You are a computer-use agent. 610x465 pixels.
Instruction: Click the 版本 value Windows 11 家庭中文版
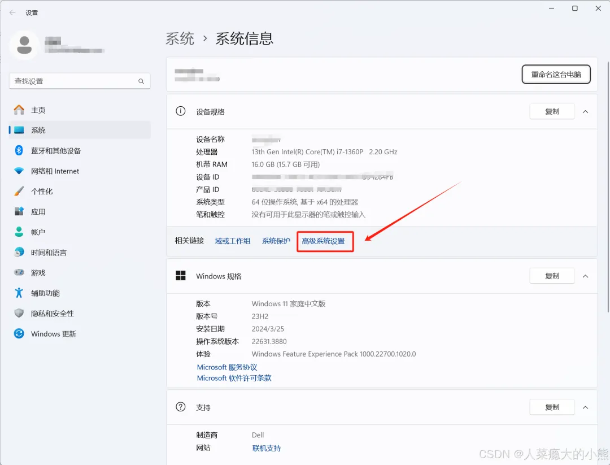click(289, 303)
